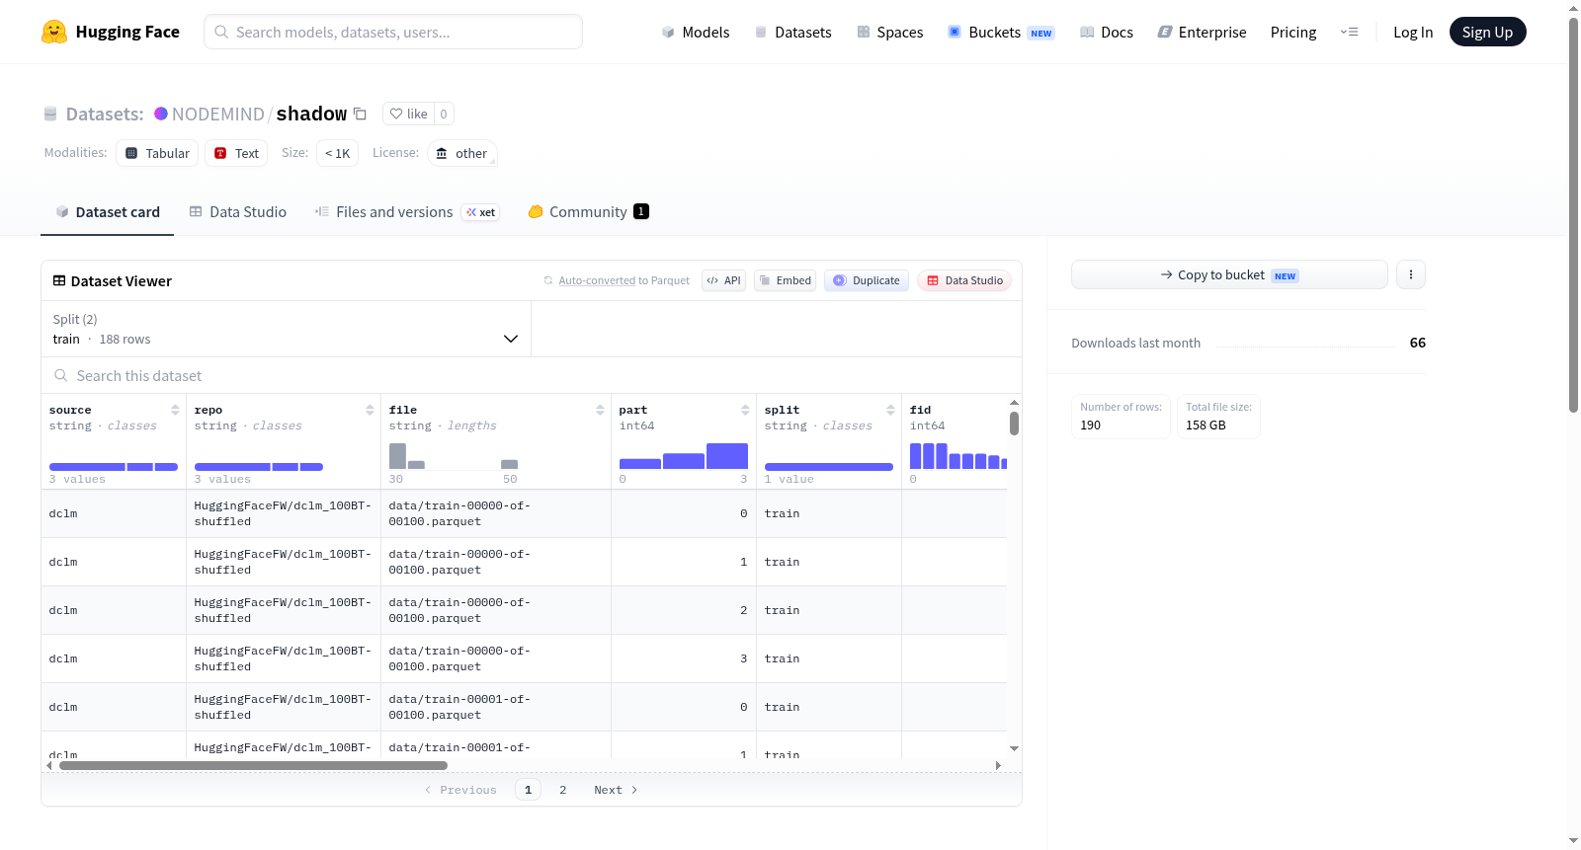This screenshot has width=1581, height=850.
Task: Click the license tag other
Action: pyautogui.click(x=461, y=153)
